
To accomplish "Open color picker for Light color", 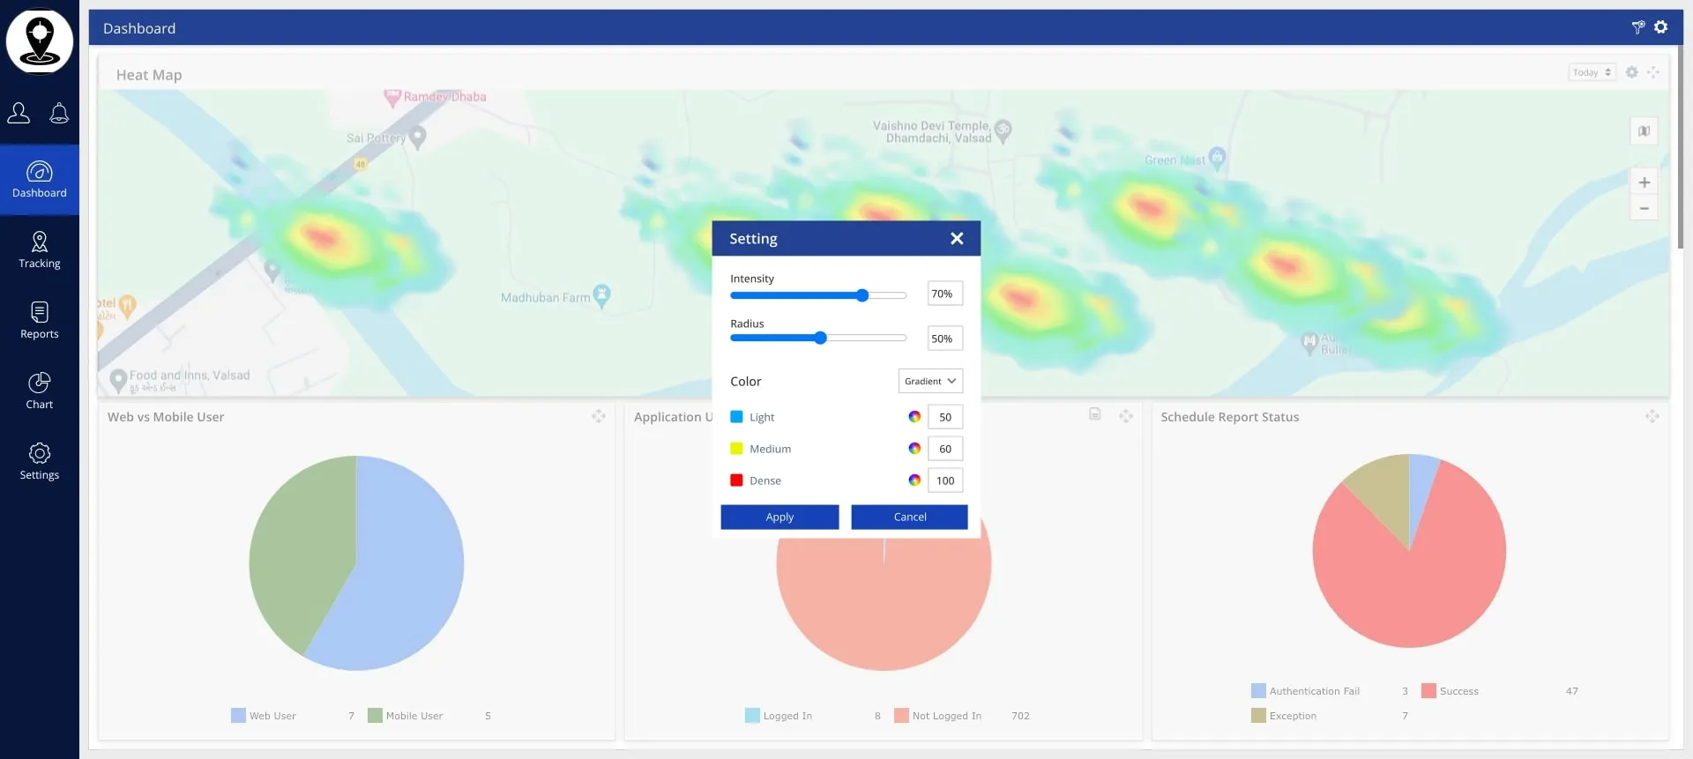I will tap(914, 417).
